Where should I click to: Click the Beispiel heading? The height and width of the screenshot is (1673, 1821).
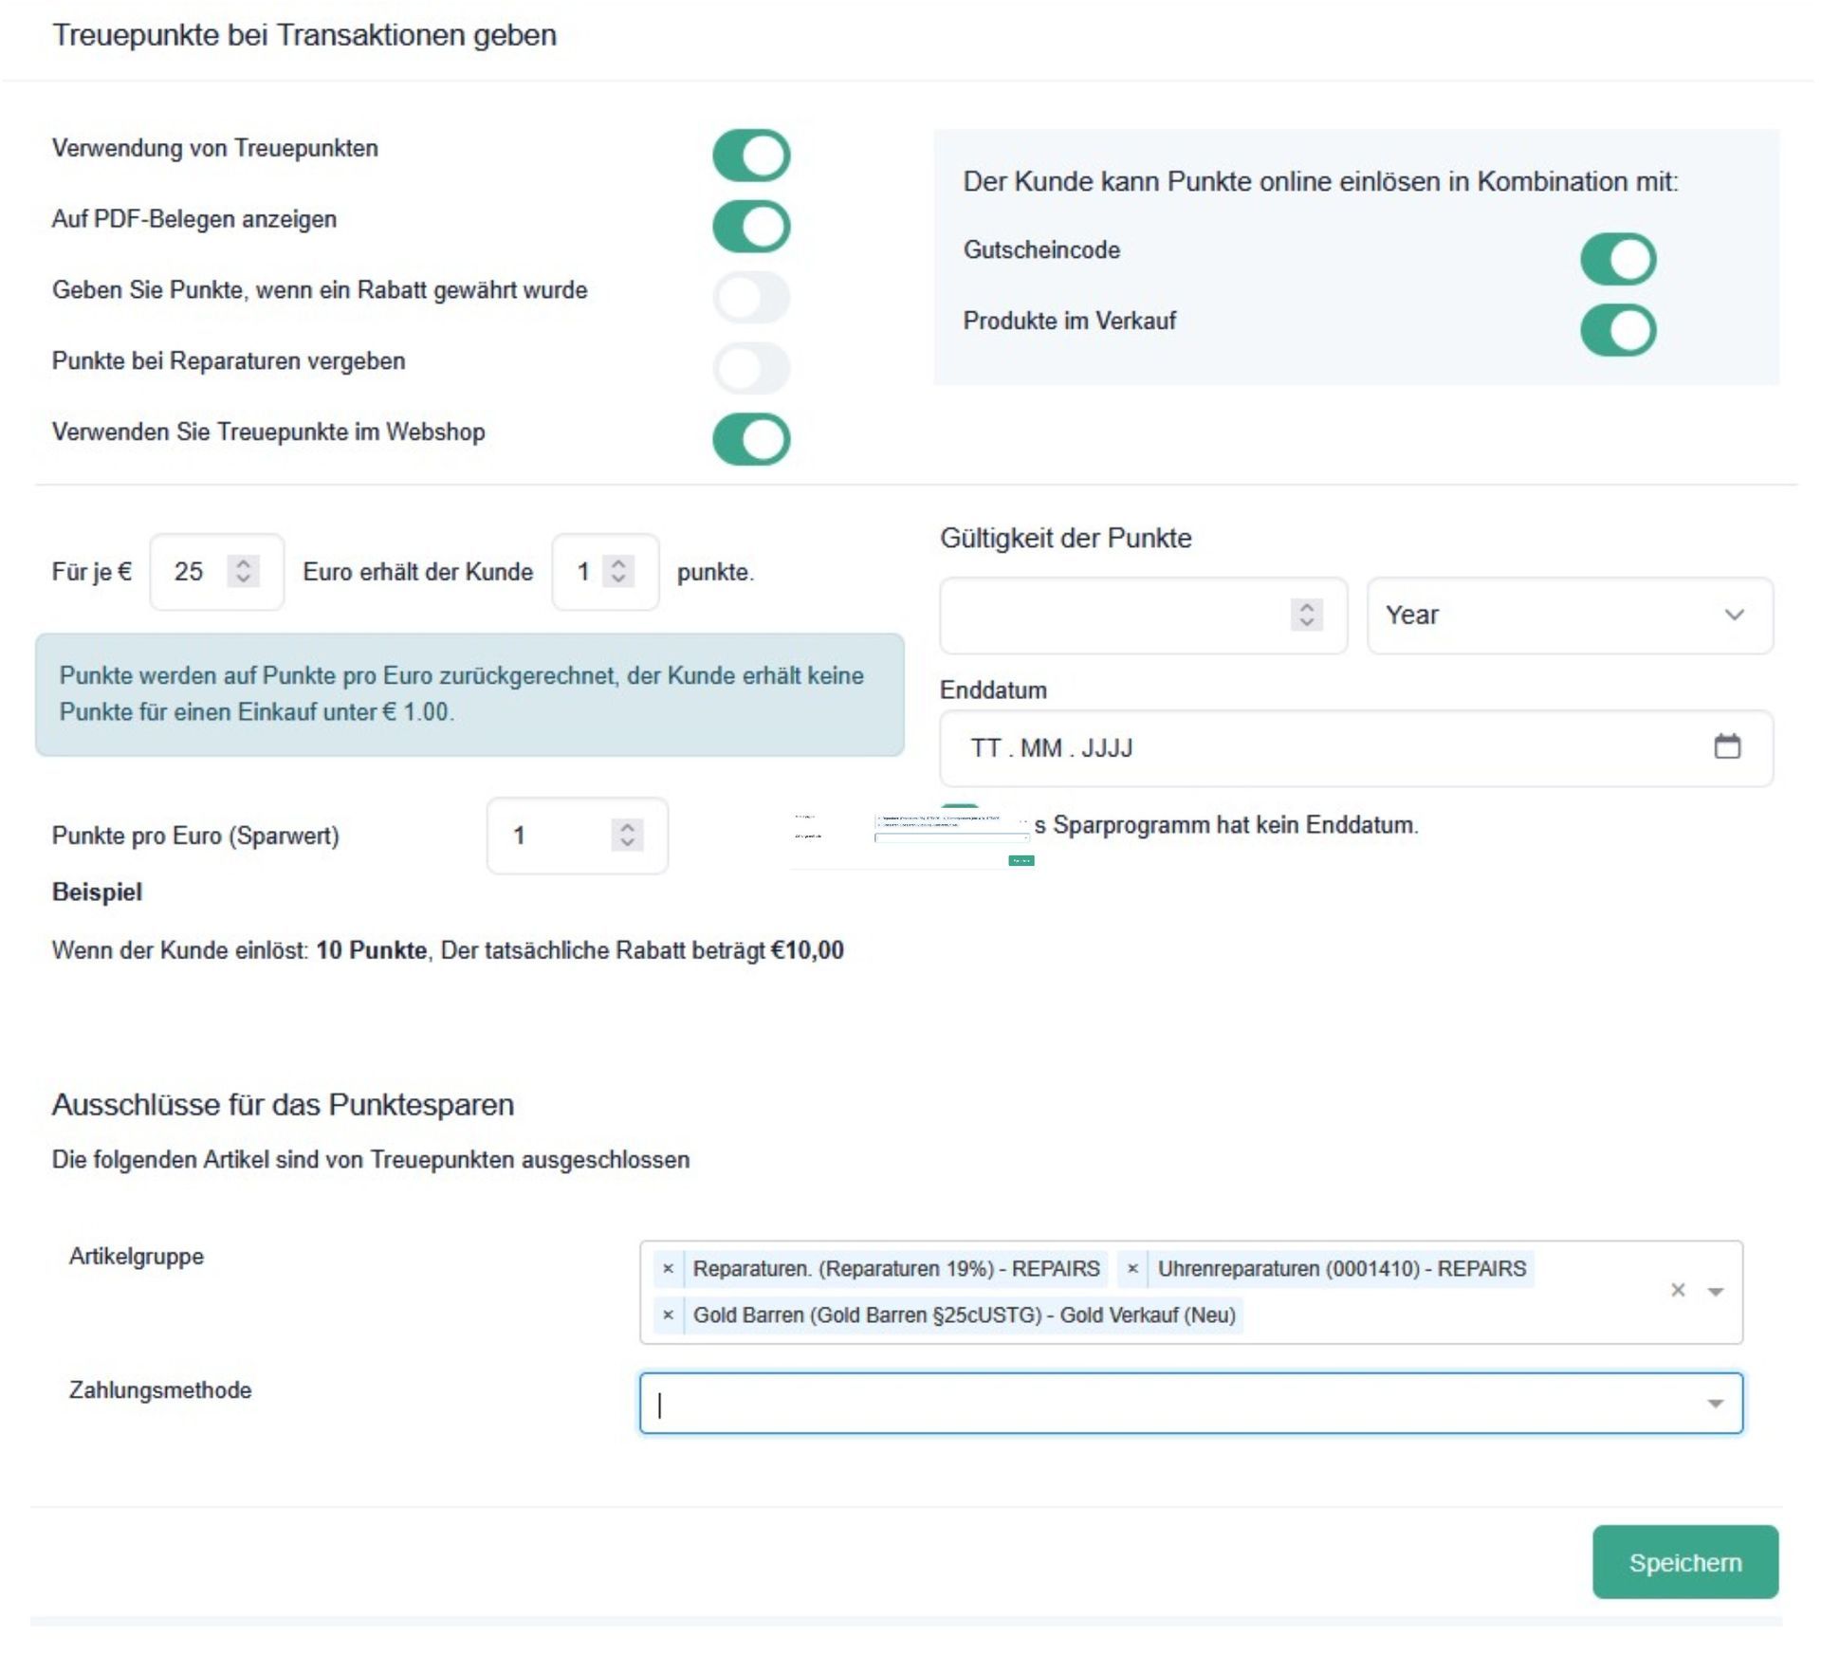(97, 892)
